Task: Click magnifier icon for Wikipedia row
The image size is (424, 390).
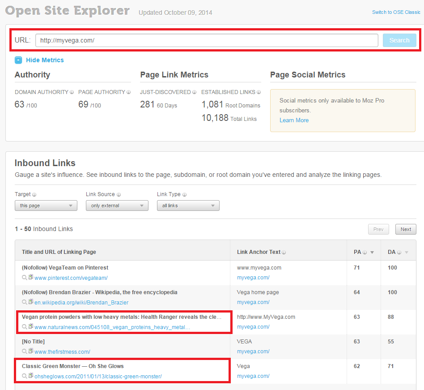Action: (x=24, y=302)
